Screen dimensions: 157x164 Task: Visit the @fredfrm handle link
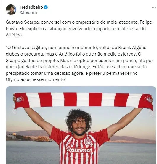pos(28,12)
